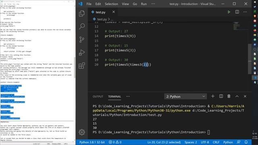Open the '2: Python' terminal dropdown
The width and height of the screenshot is (258, 145).
pos(185,97)
